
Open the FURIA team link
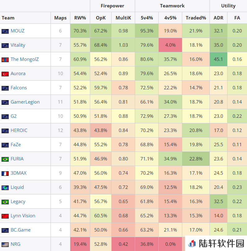pos(17,159)
